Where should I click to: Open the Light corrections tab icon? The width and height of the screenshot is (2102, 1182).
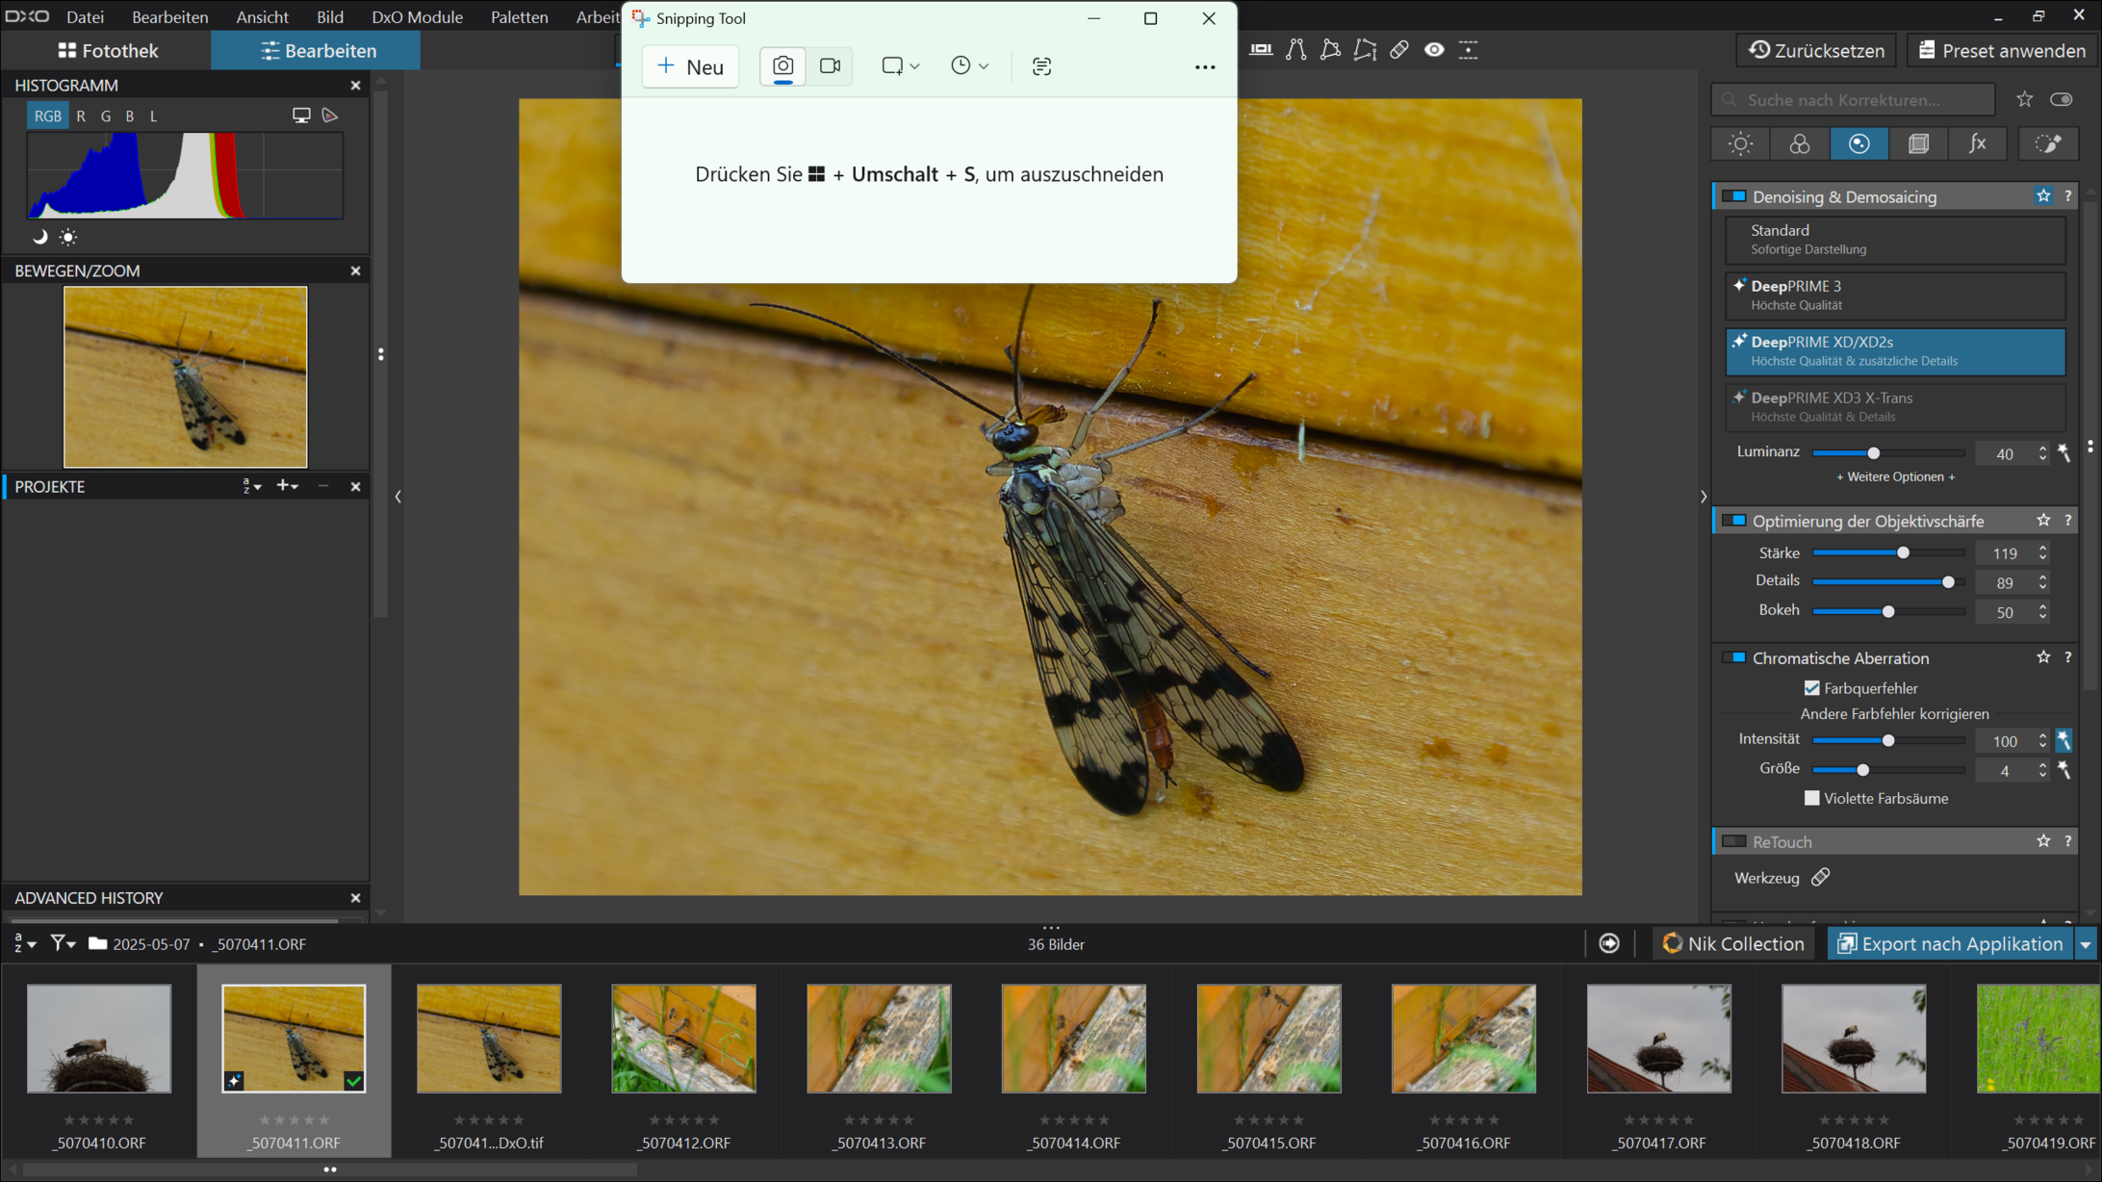(x=1740, y=144)
